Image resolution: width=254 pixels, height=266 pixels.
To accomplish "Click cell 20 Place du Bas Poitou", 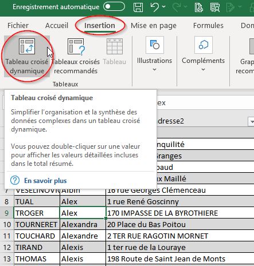I will [180, 224].
